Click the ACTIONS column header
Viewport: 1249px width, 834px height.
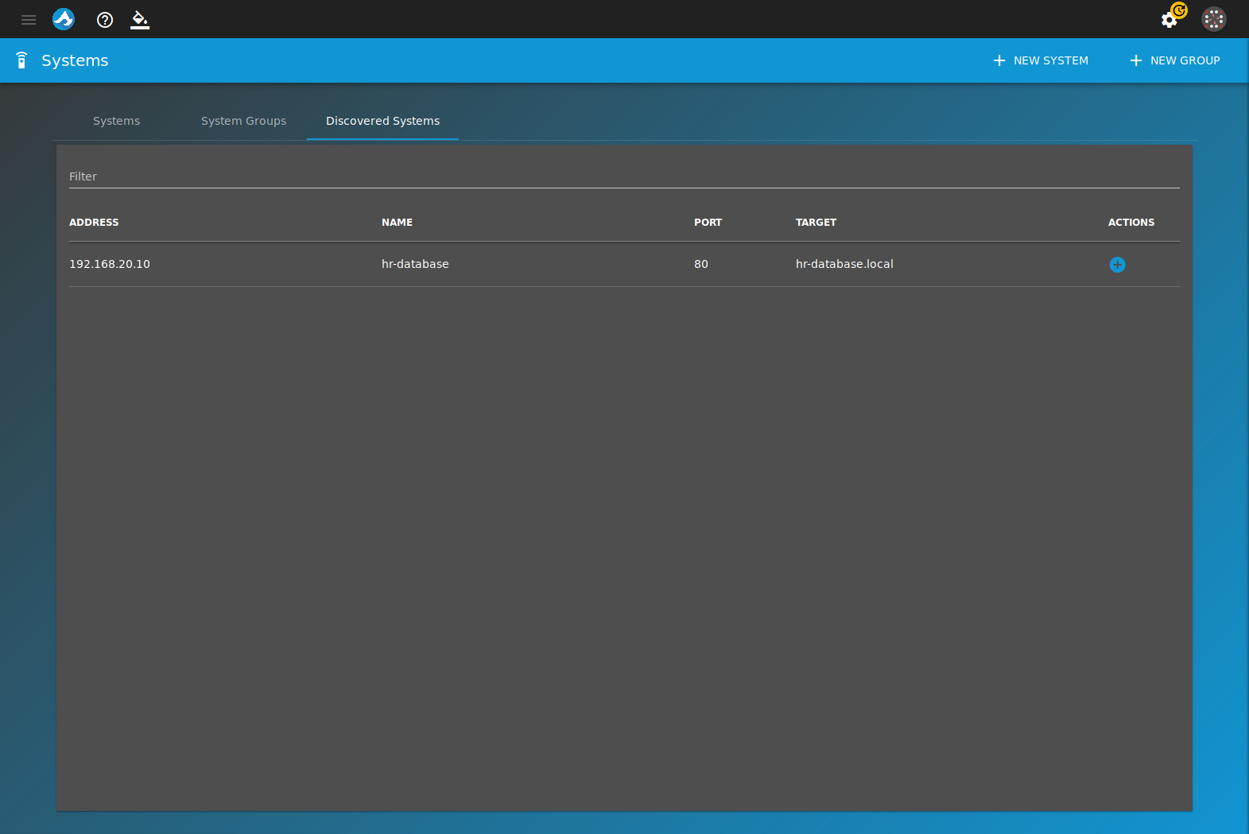pos(1131,223)
